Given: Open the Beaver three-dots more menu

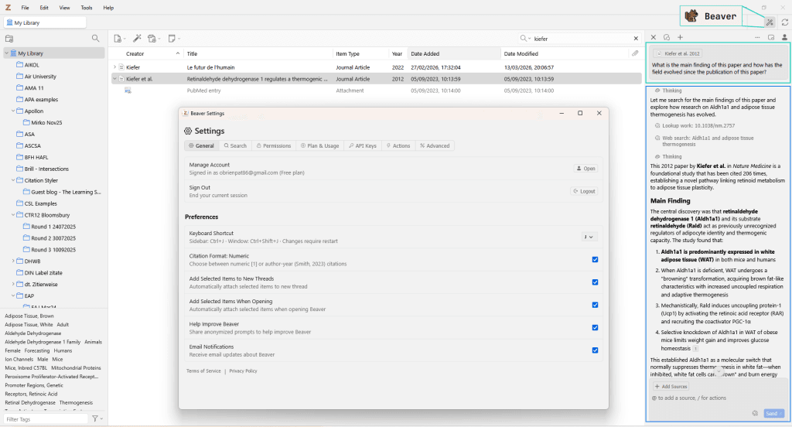Looking at the screenshot, I should tap(757, 37).
